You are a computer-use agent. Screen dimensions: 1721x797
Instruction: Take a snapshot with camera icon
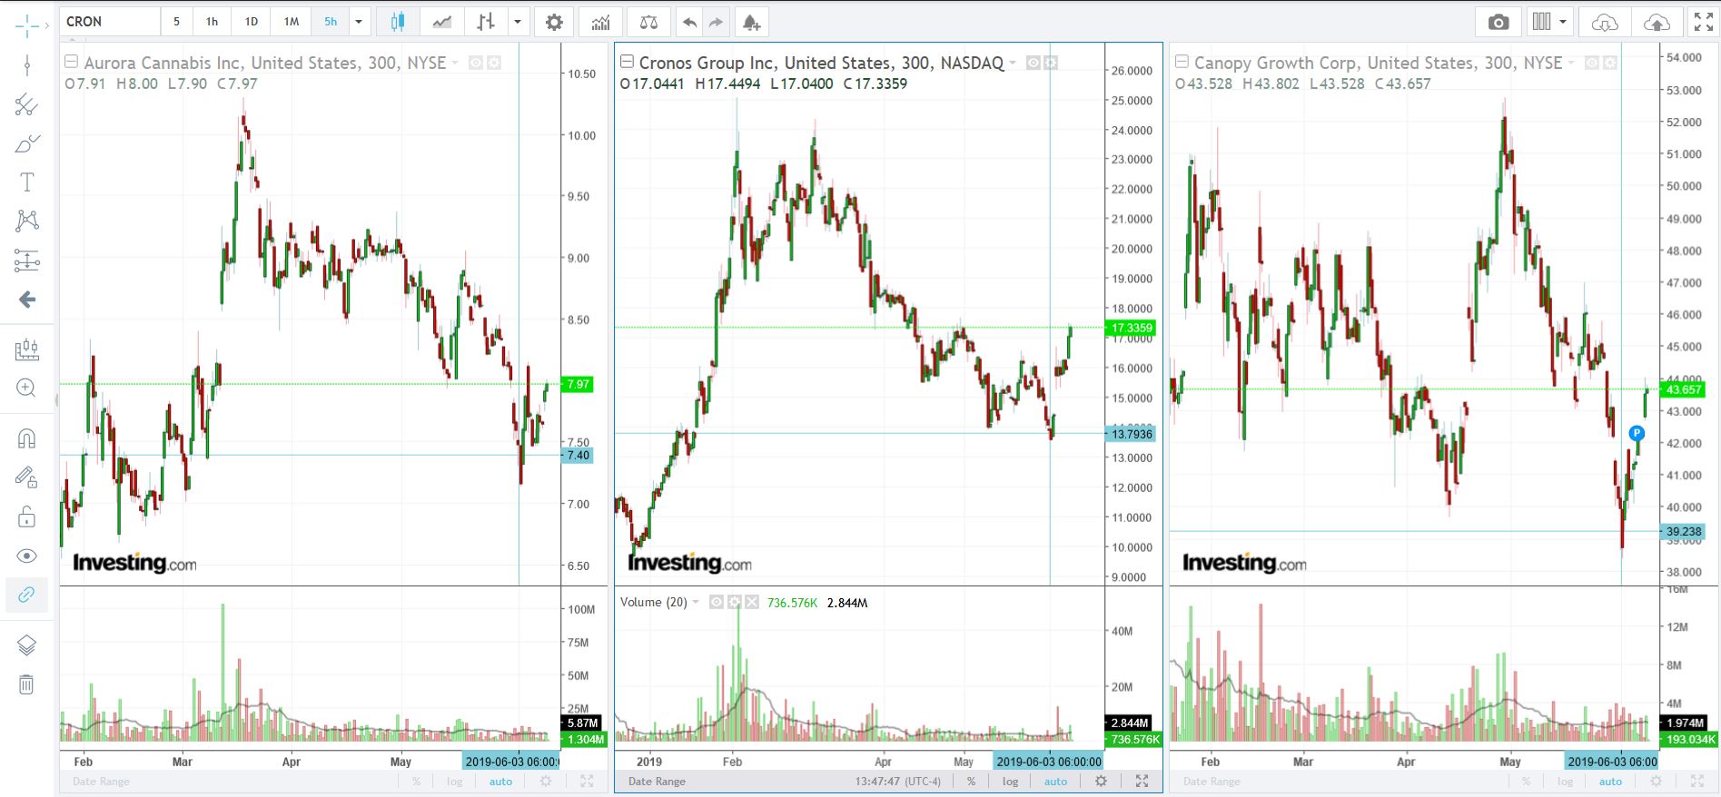tap(1498, 22)
